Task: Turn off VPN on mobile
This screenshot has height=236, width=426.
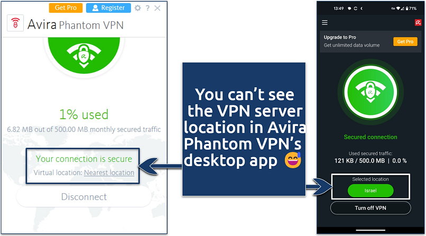Action: [x=371, y=208]
